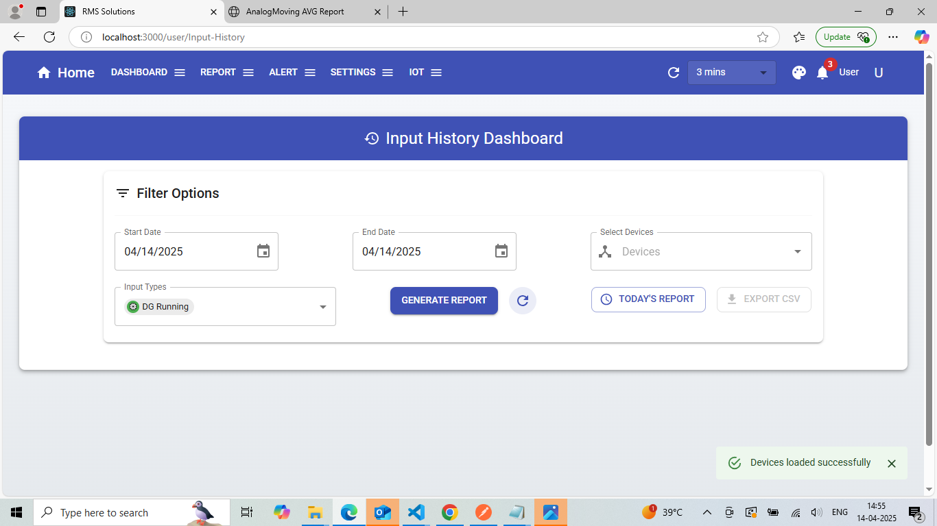
Task: Open the theme palette icon
Action: click(798, 73)
